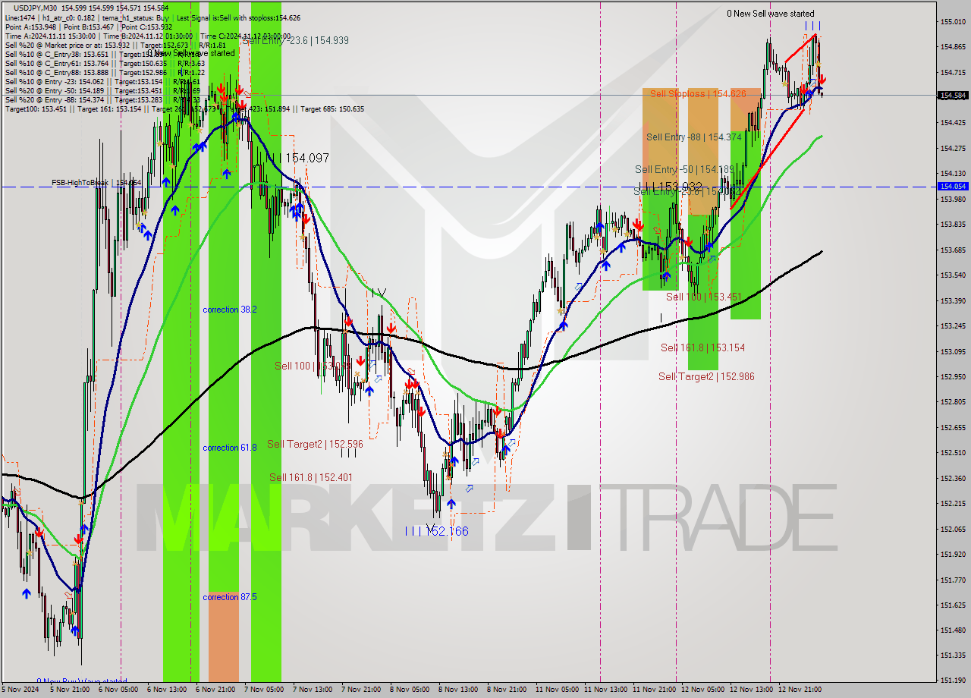Click the '| | | 154.097' wave label

(298, 158)
